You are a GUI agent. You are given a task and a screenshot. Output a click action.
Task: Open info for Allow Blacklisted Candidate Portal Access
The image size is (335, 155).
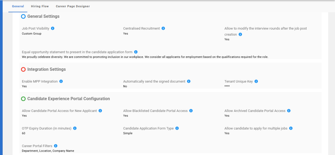coord(191,111)
